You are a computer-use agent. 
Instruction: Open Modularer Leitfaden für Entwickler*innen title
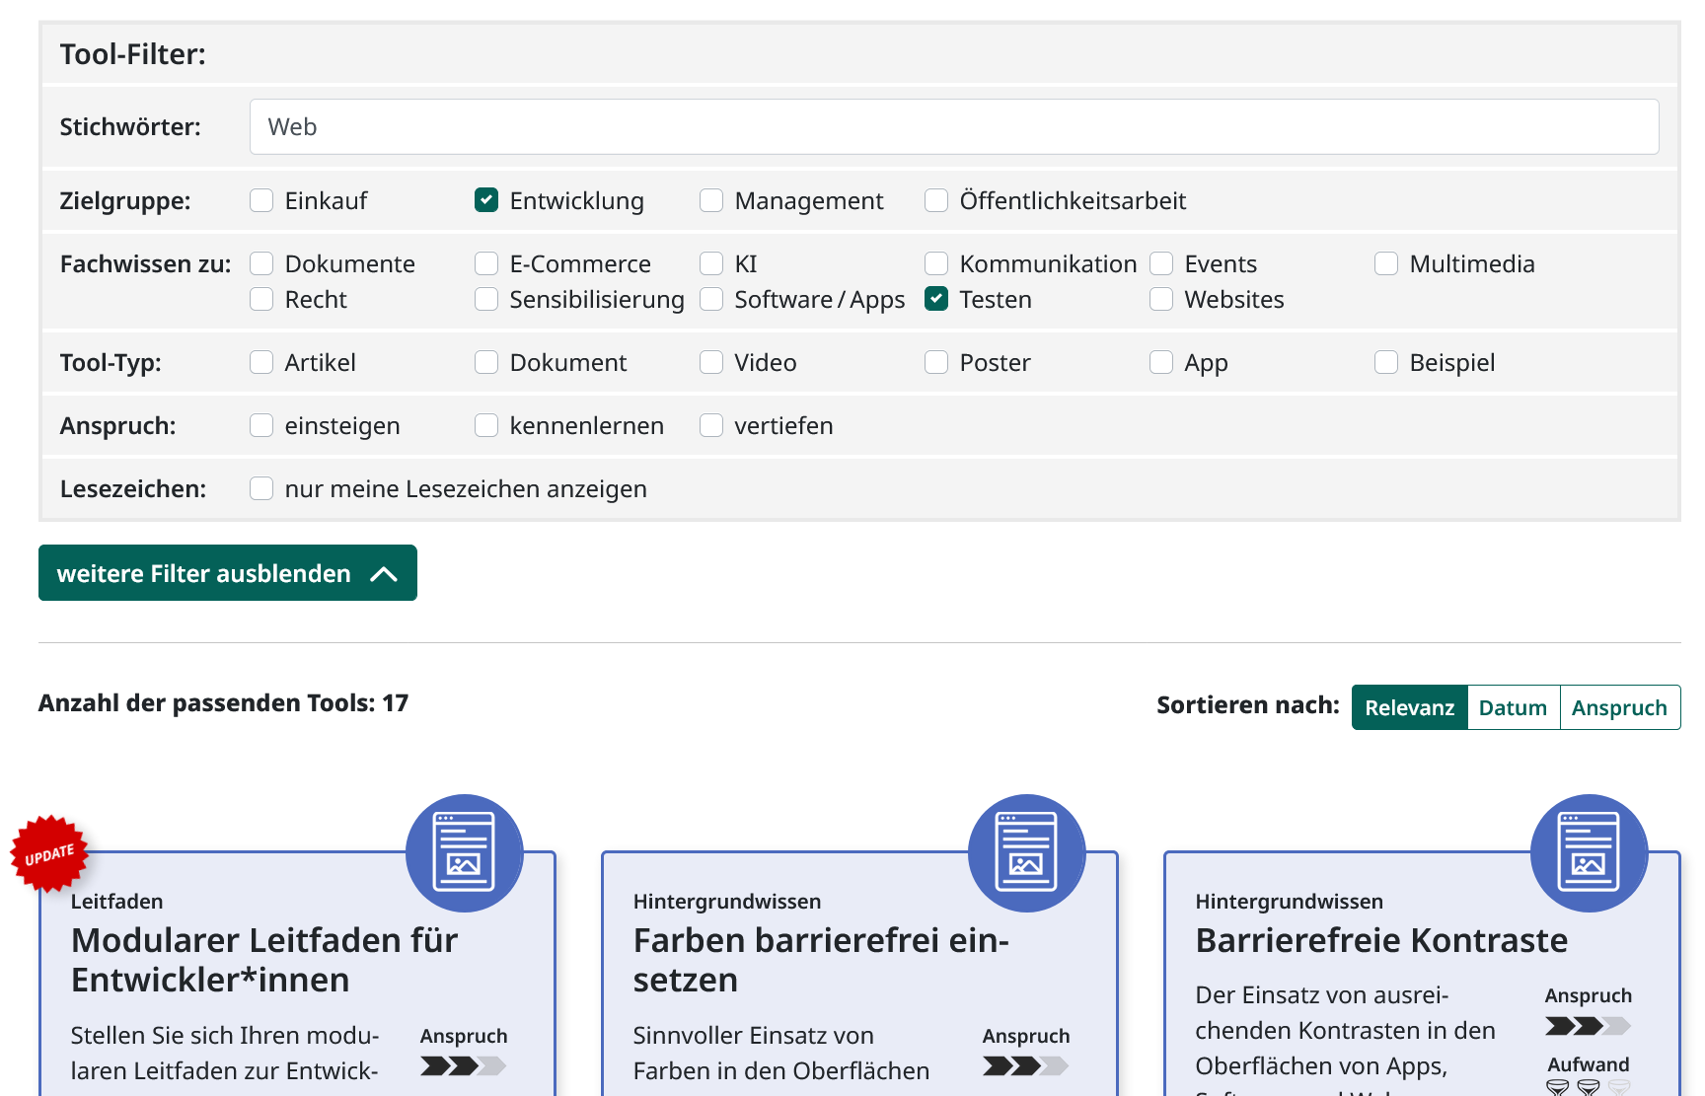tap(264, 960)
